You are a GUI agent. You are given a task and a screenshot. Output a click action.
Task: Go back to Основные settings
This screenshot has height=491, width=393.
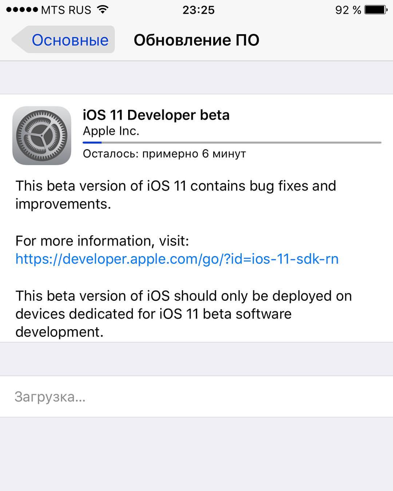coord(63,40)
